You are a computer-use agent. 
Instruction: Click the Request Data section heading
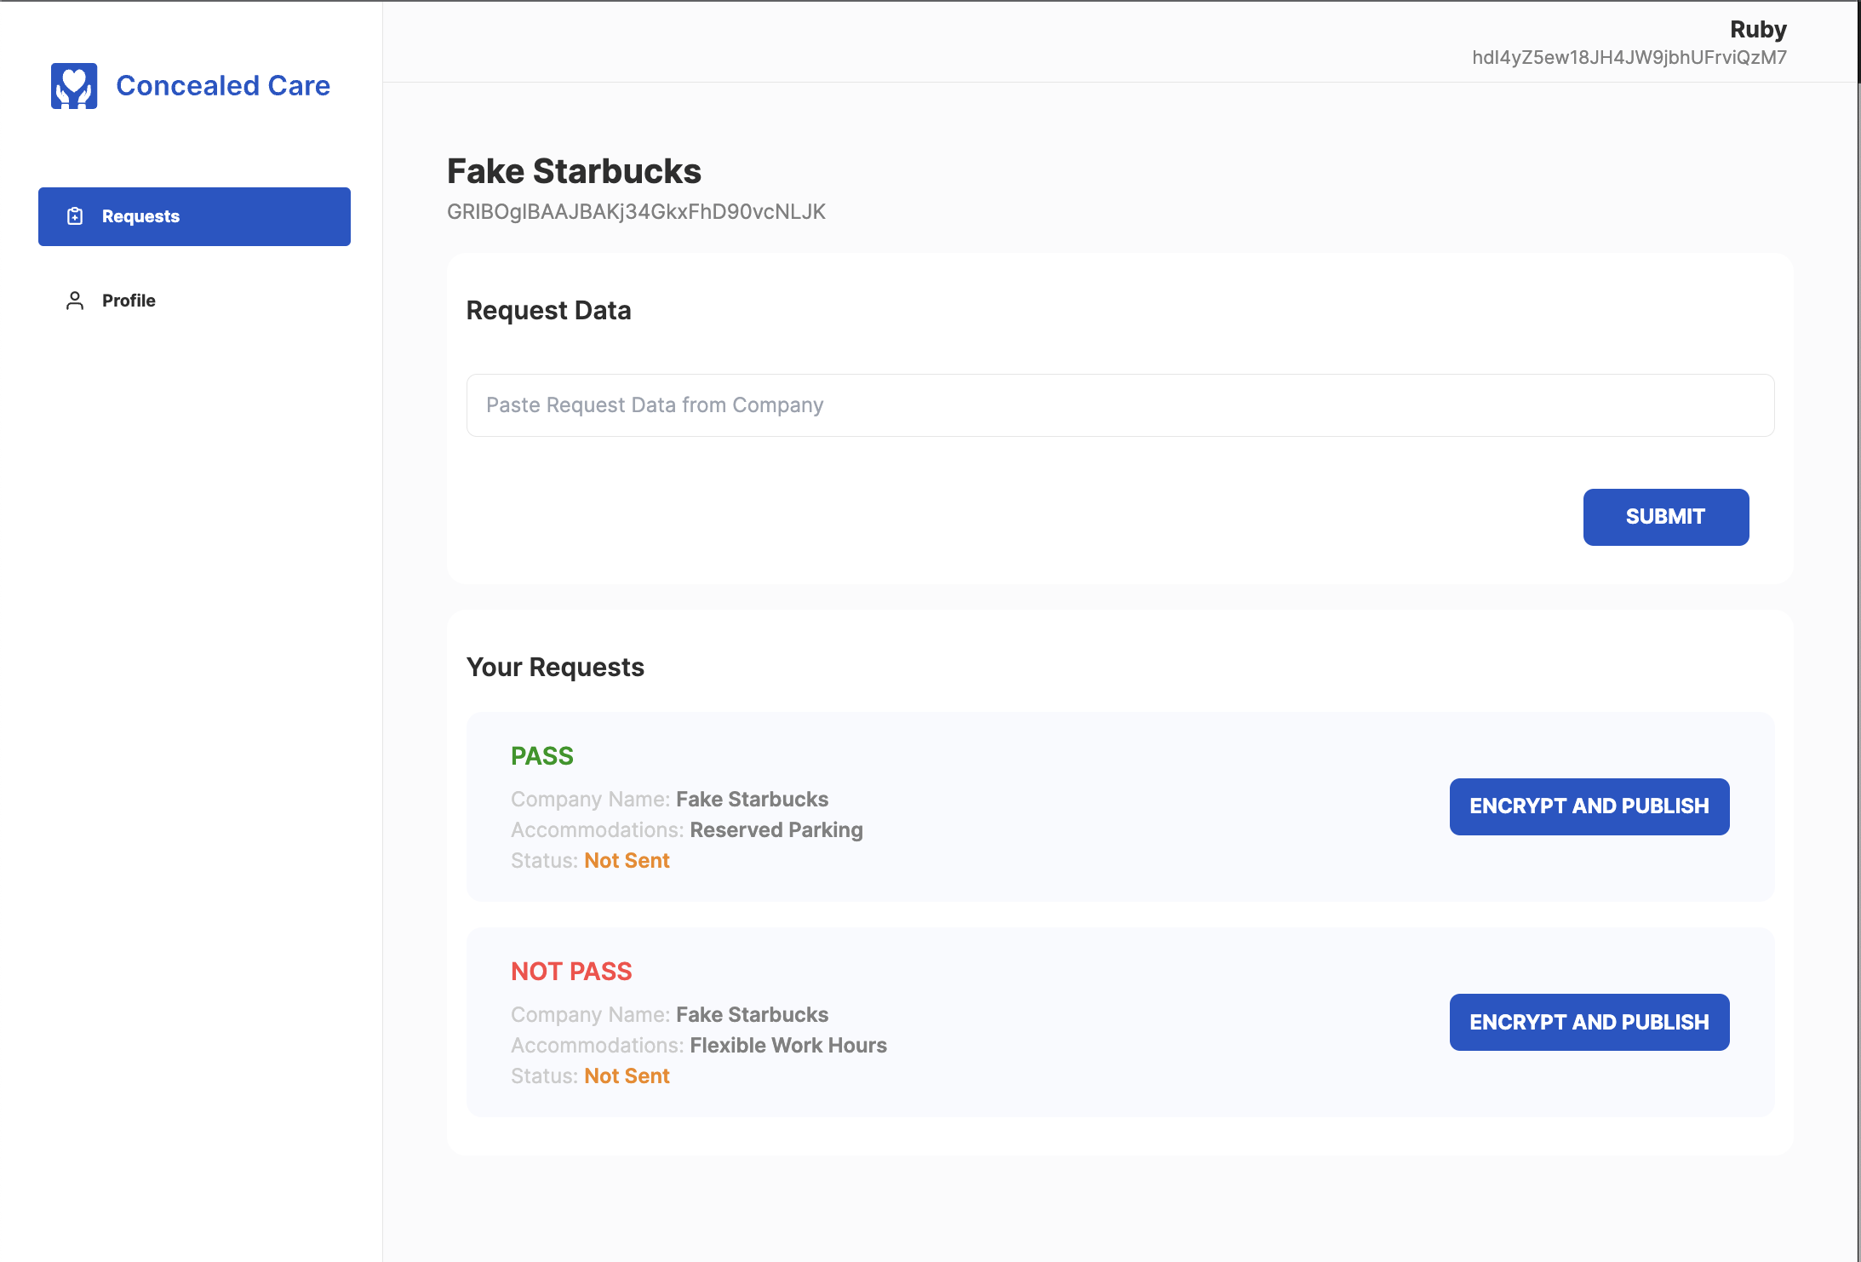(x=548, y=311)
